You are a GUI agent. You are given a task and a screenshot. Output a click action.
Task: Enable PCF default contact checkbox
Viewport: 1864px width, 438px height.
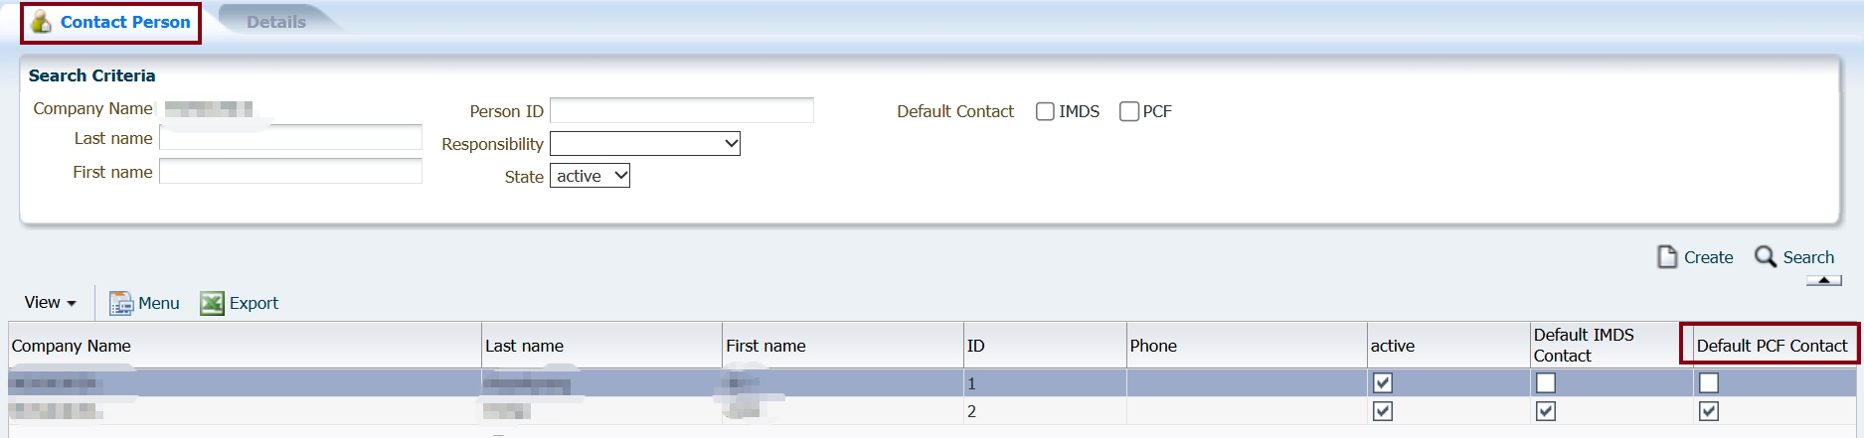[1129, 111]
